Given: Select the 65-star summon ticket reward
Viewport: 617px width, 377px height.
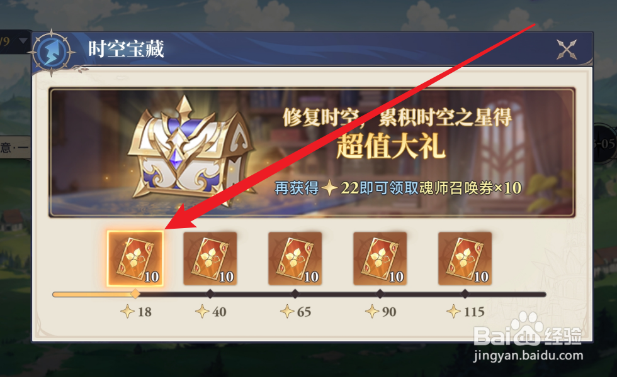Looking at the screenshot, I should (x=295, y=258).
